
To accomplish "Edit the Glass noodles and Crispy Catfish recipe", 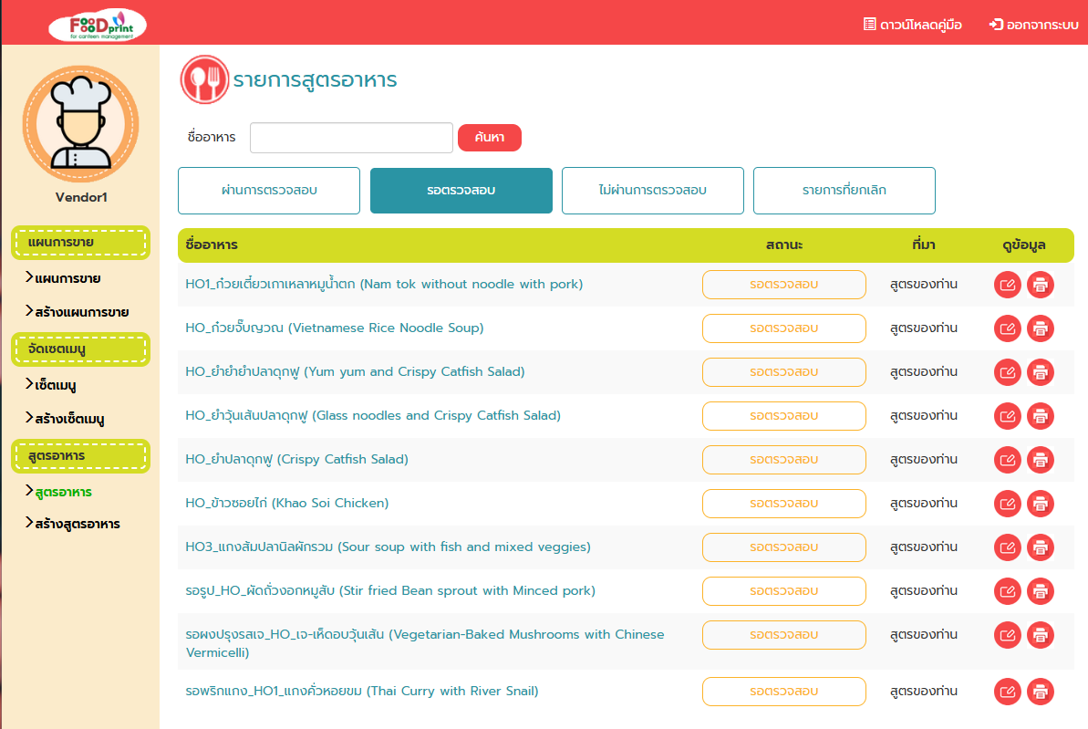I will (x=1008, y=416).
